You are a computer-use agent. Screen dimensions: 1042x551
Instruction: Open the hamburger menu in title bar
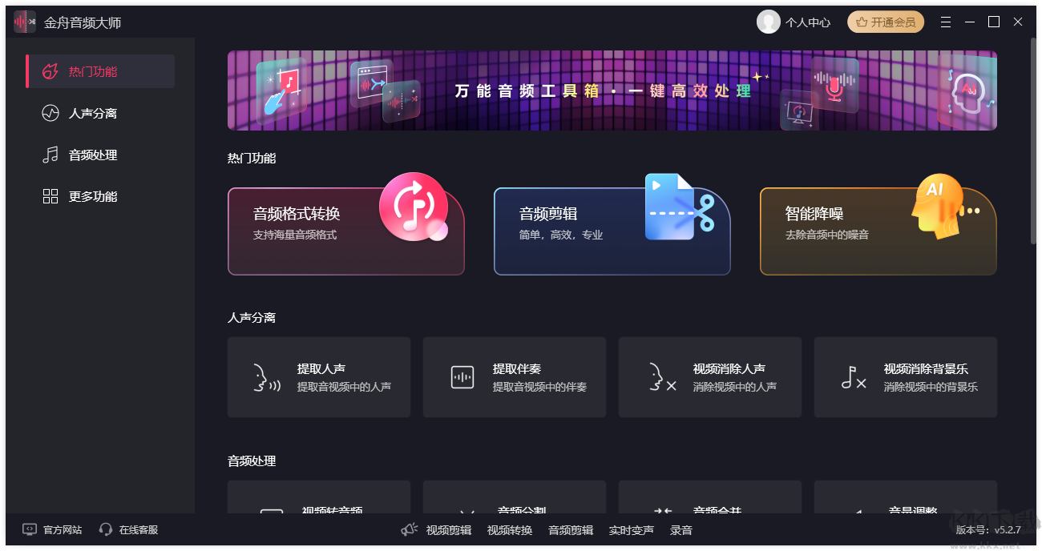point(946,22)
